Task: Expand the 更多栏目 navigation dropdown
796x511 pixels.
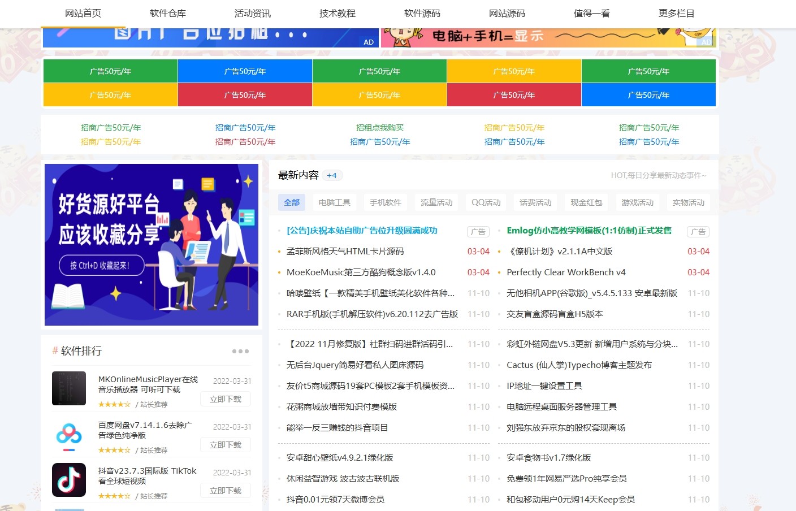Action: coord(676,13)
